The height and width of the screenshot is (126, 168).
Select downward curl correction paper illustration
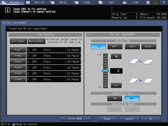coord(141,81)
